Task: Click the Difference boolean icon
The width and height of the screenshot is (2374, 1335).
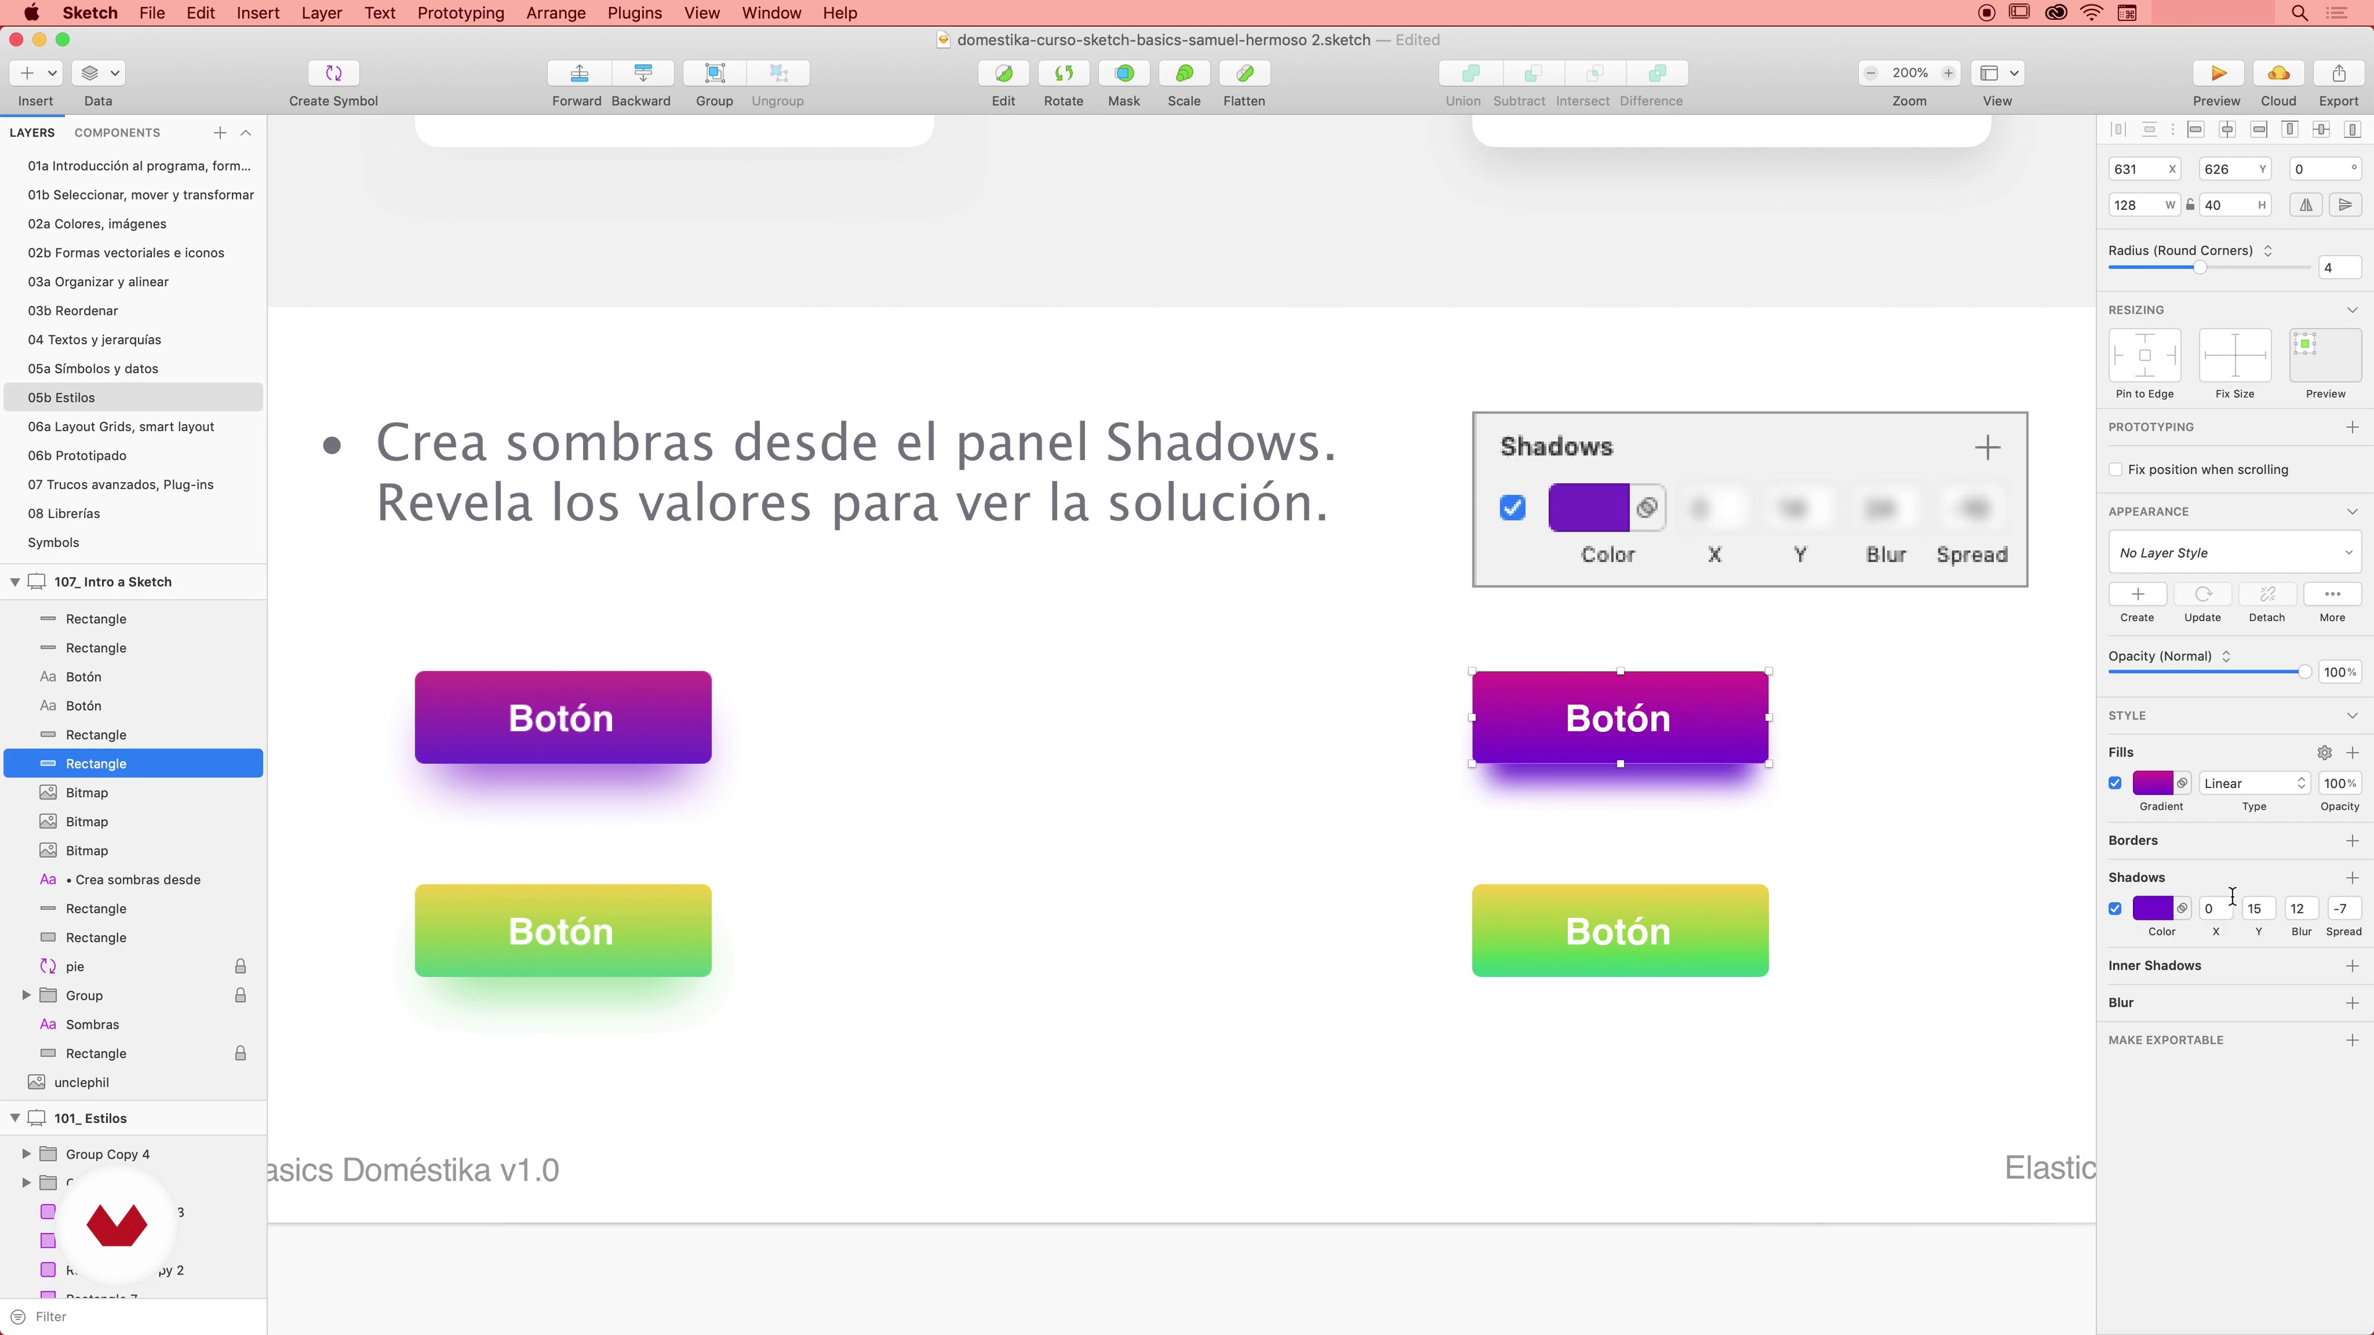Action: (x=1657, y=73)
